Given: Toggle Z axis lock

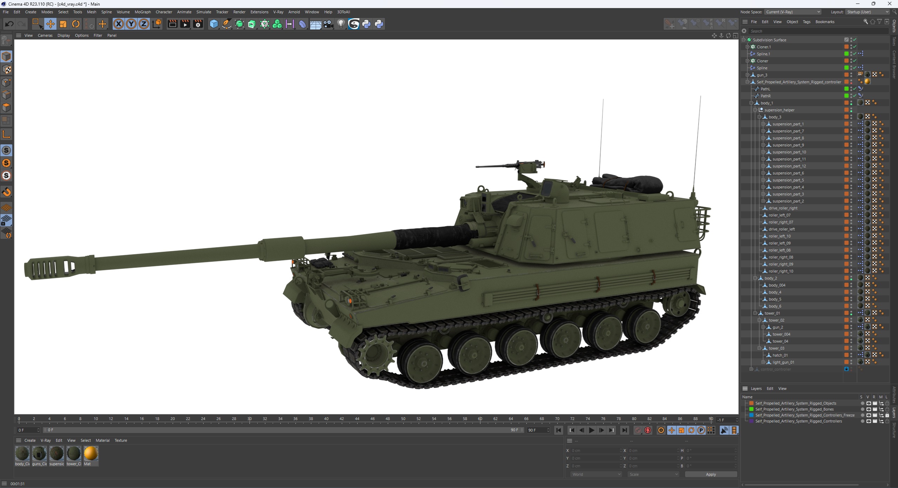Looking at the screenshot, I should click(144, 24).
